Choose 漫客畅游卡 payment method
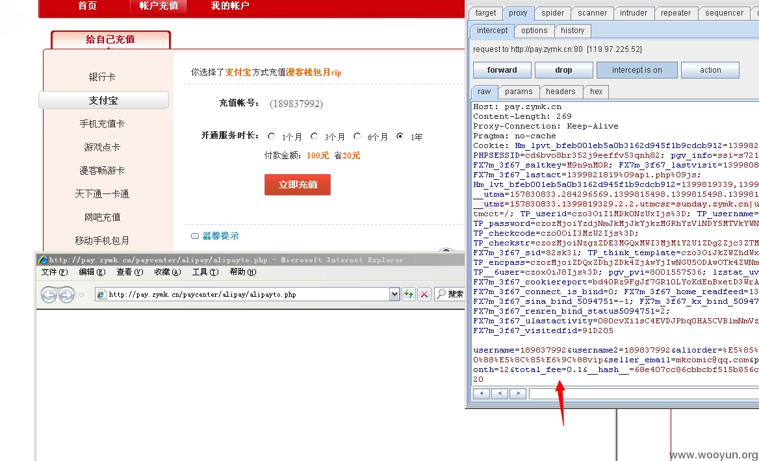Screen dimensions: 759x461 102,170
